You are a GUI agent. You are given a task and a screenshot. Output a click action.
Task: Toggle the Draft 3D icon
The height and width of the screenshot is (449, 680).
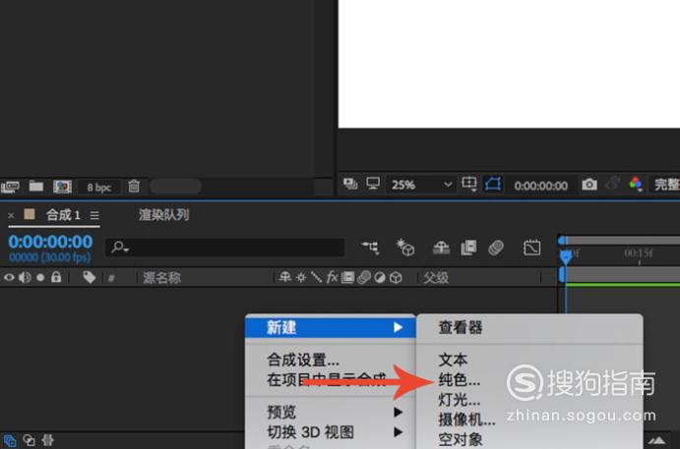click(405, 248)
